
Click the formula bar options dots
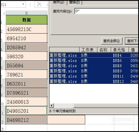pos(30,4)
